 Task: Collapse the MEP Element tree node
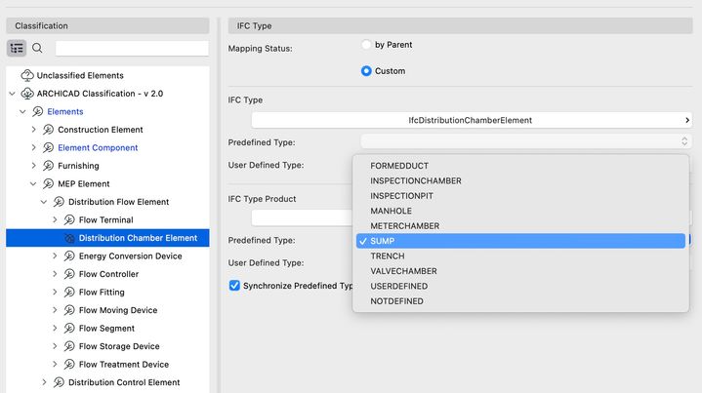33,184
